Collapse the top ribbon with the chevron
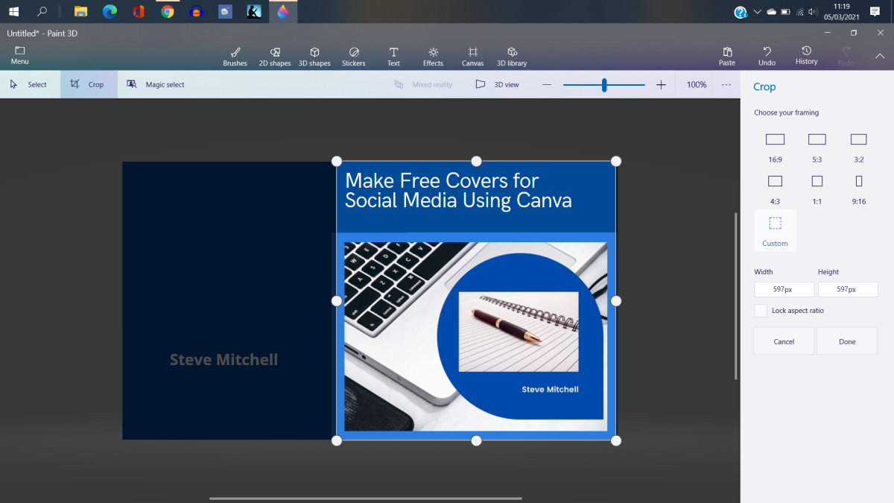894x503 pixels. 880,55
